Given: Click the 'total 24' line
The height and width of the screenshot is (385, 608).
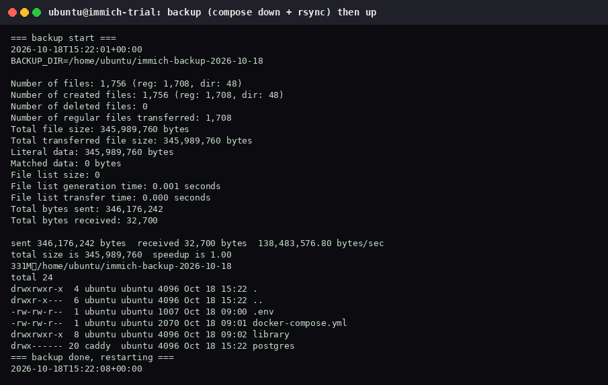Looking at the screenshot, I should 32,278.
